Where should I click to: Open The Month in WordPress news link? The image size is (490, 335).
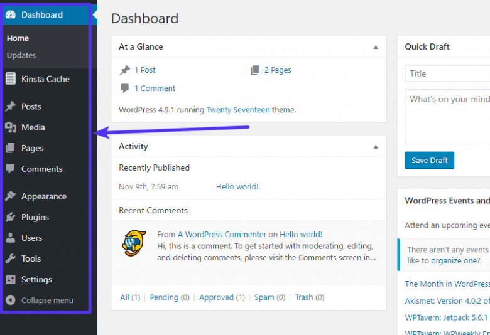click(x=447, y=284)
